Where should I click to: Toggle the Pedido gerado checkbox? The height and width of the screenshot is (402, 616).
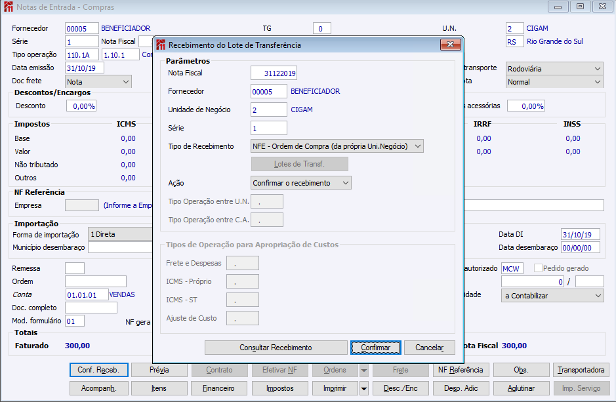pyautogui.click(x=538, y=268)
